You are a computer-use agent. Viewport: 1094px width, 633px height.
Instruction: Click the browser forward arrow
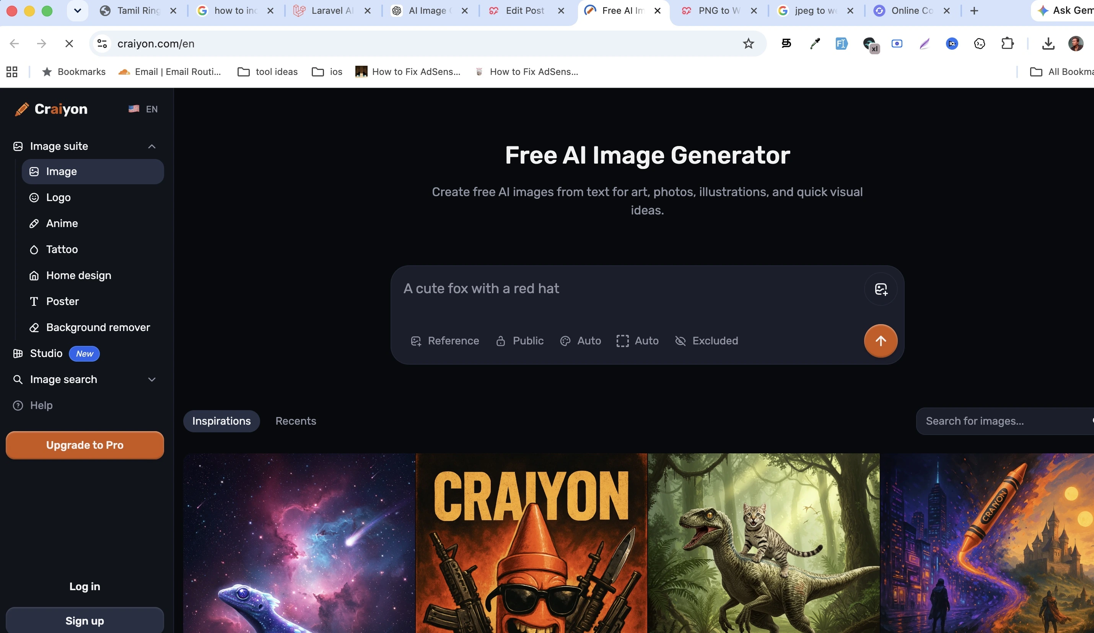pyautogui.click(x=42, y=44)
